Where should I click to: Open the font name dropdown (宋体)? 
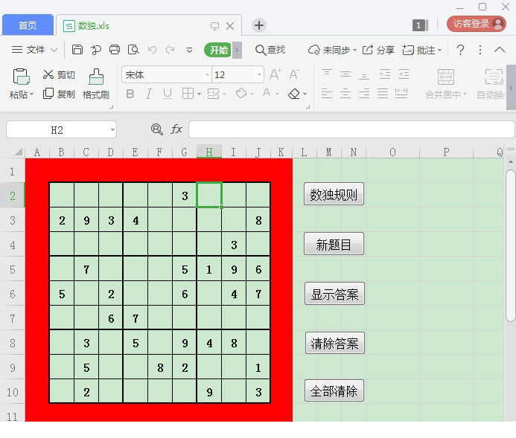pos(207,74)
